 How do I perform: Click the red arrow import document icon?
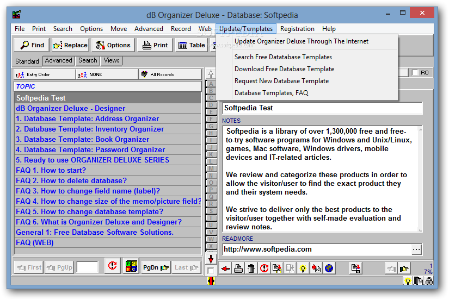pos(316,268)
